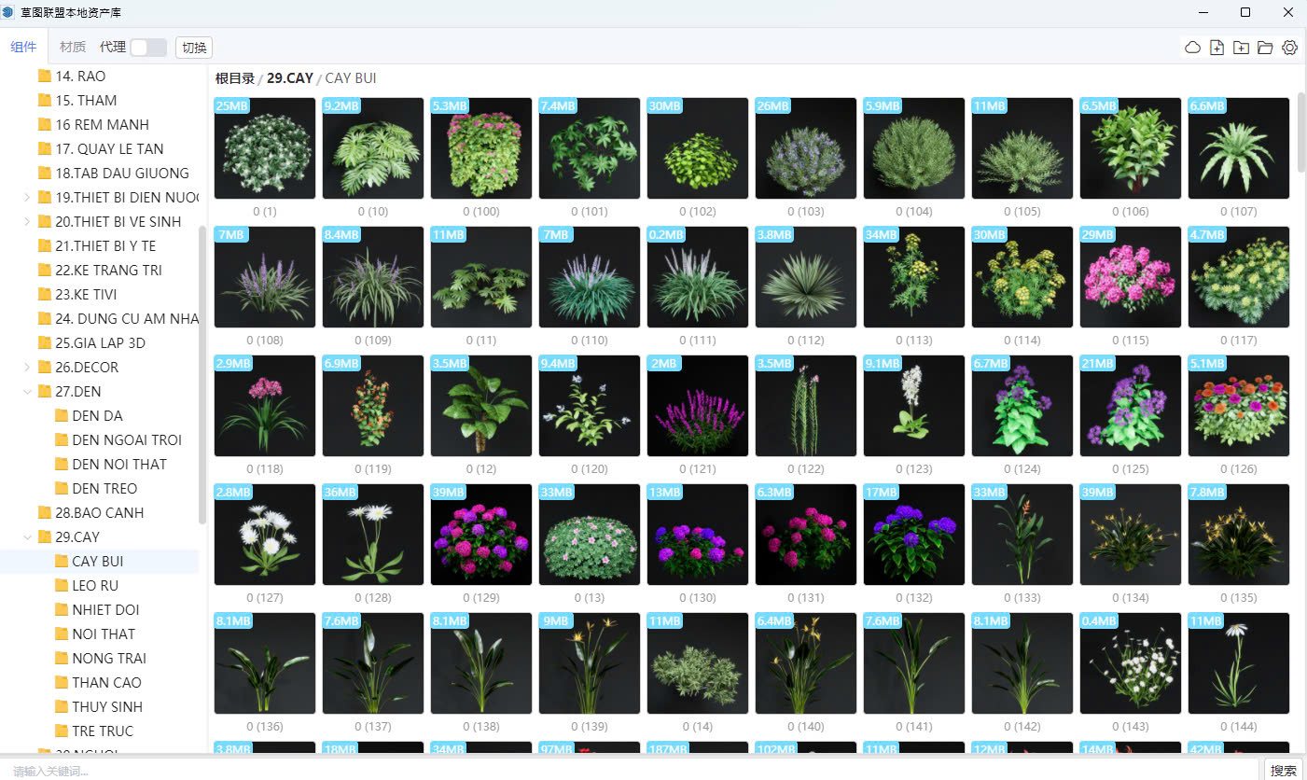Click the open folder icon in the toolbar
This screenshot has width=1307, height=780.
(x=1265, y=48)
